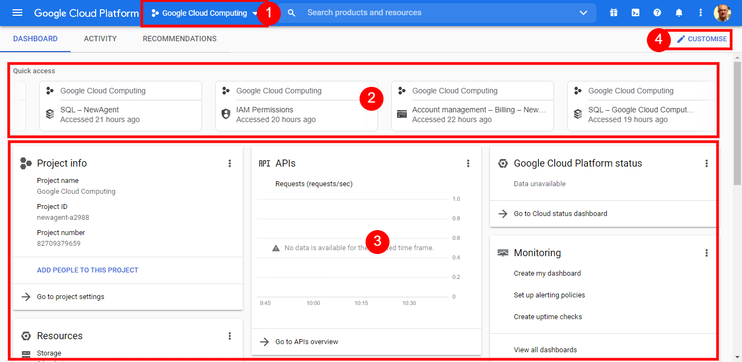Open Resources card options menu

(x=230, y=336)
